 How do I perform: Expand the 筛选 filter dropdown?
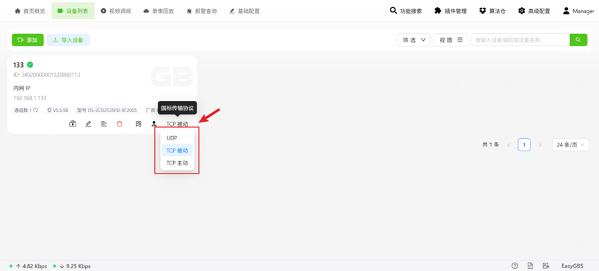pyautogui.click(x=413, y=40)
